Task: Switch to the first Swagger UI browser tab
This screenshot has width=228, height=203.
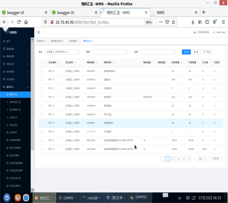Action: [x=25, y=13]
